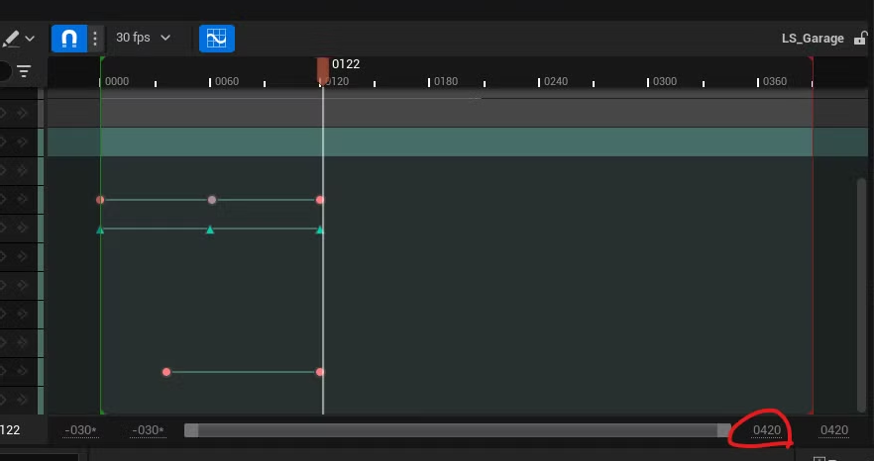Select the middle teal triangle keyframe
The image size is (874, 461).
210,230
